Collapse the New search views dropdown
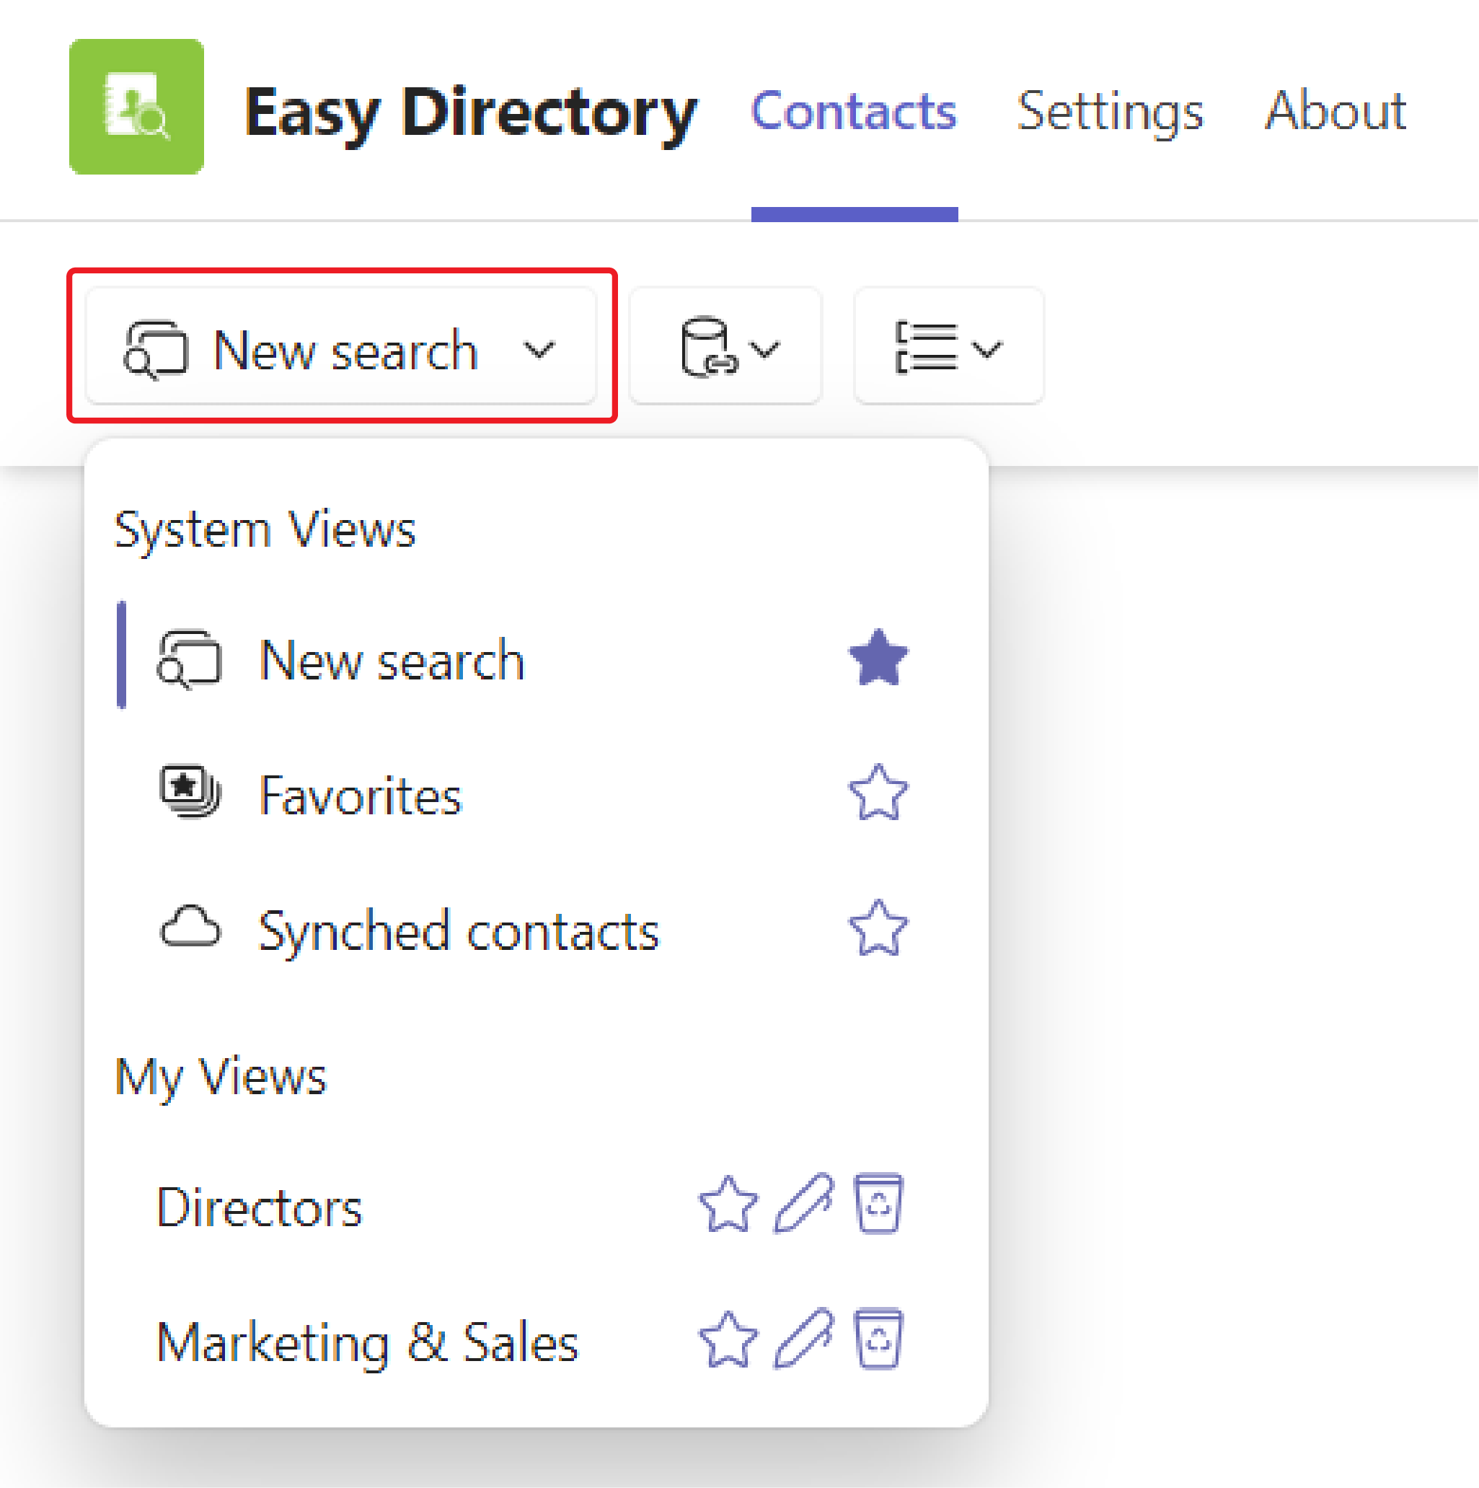 pyautogui.click(x=341, y=345)
